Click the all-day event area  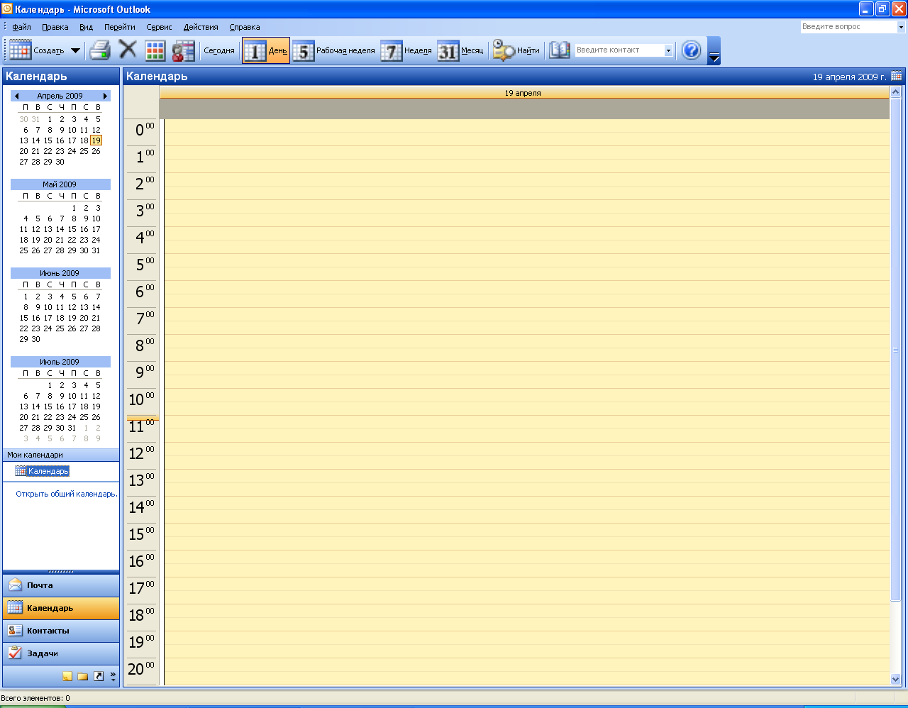[524, 109]
